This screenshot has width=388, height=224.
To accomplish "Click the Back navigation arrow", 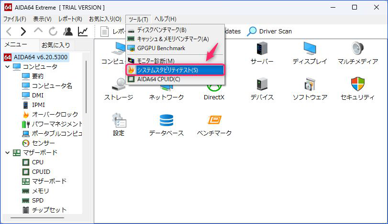I will pyautogui.click(x=9, y=32).
